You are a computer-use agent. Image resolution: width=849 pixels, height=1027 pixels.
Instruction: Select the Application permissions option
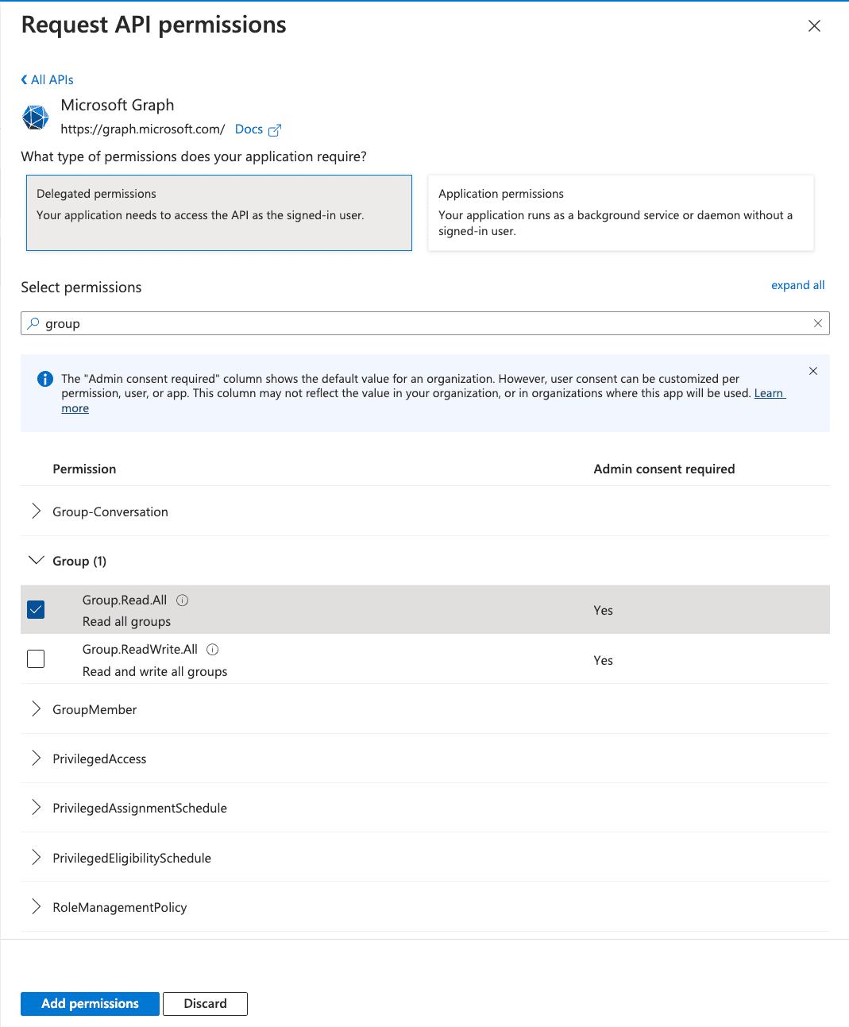click(x=620, y=213)
